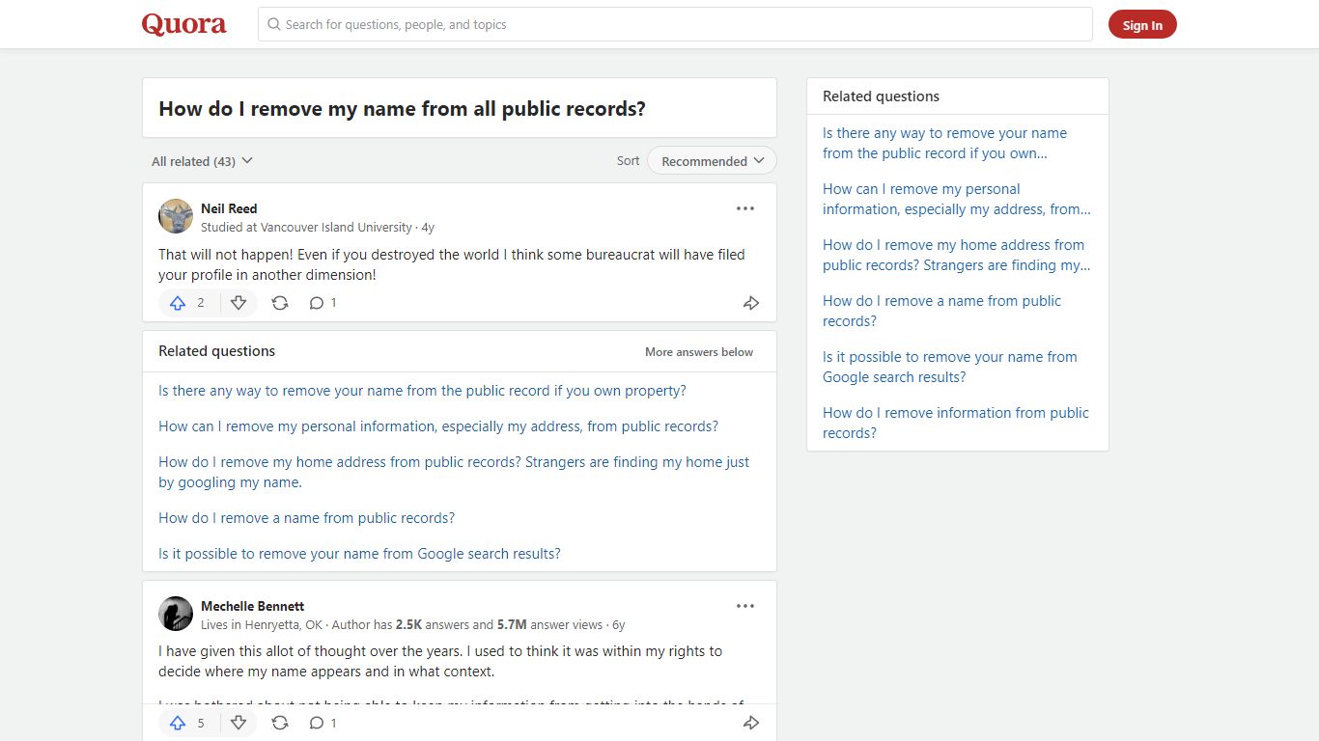The image size is (1319, 741).
Task: Upvote Neil Reed's answer
Action: coord(178,303)
